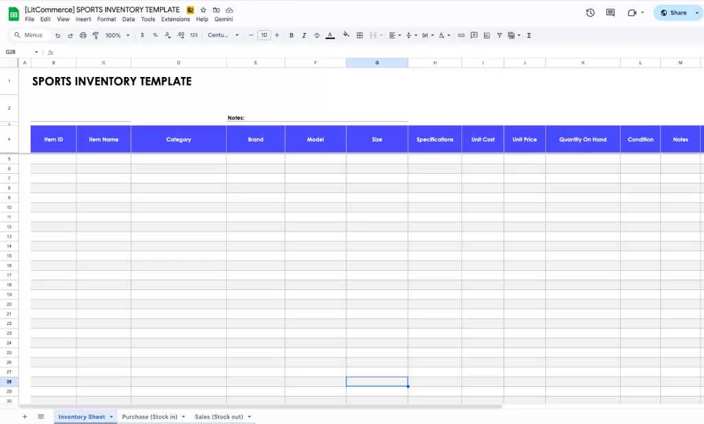704x424 pixels.
Task: Open the fill color picker
Action: point(345,35)
